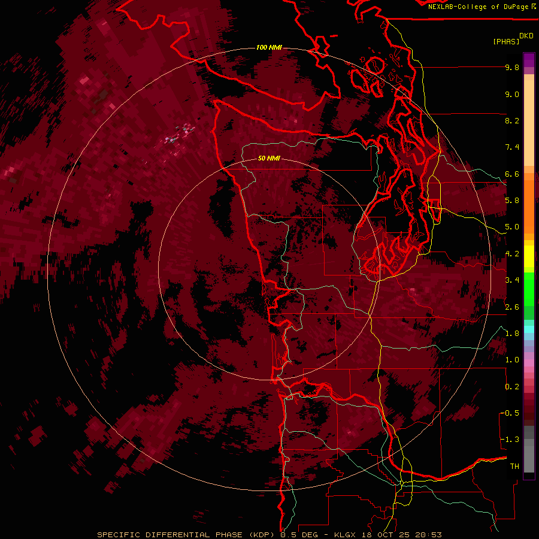Click the 3.4 legend value

click(x=512, y=280)
